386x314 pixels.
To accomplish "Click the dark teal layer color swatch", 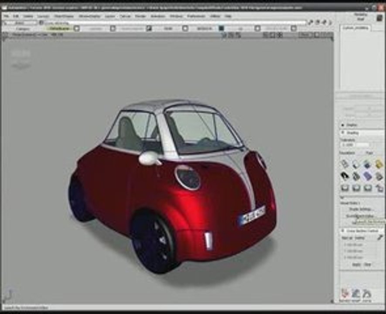I will click(221, 28).
